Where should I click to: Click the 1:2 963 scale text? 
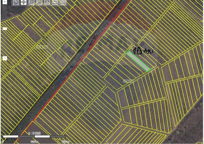click(x=34, y=133)
